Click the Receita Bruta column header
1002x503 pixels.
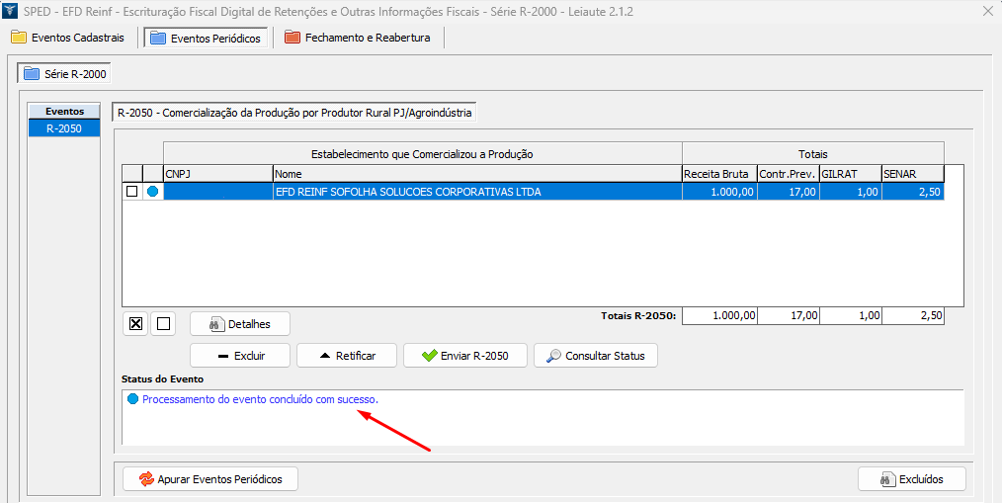718,174
